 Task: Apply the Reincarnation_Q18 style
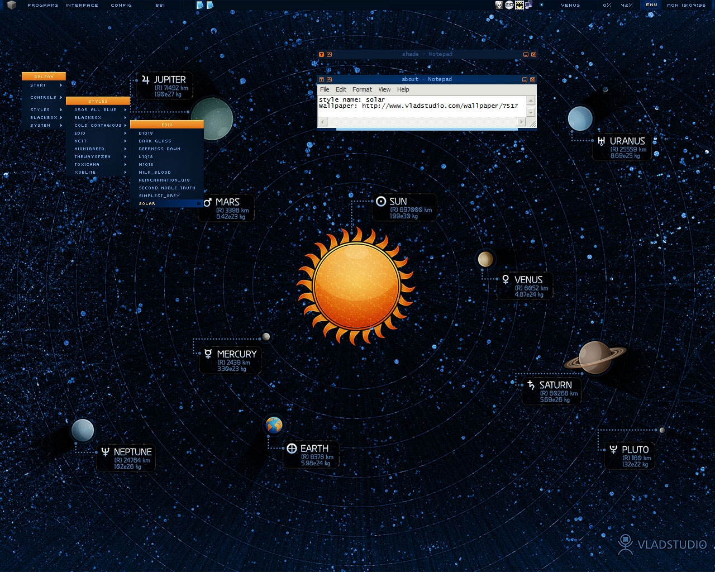click(x=167, y=180)
